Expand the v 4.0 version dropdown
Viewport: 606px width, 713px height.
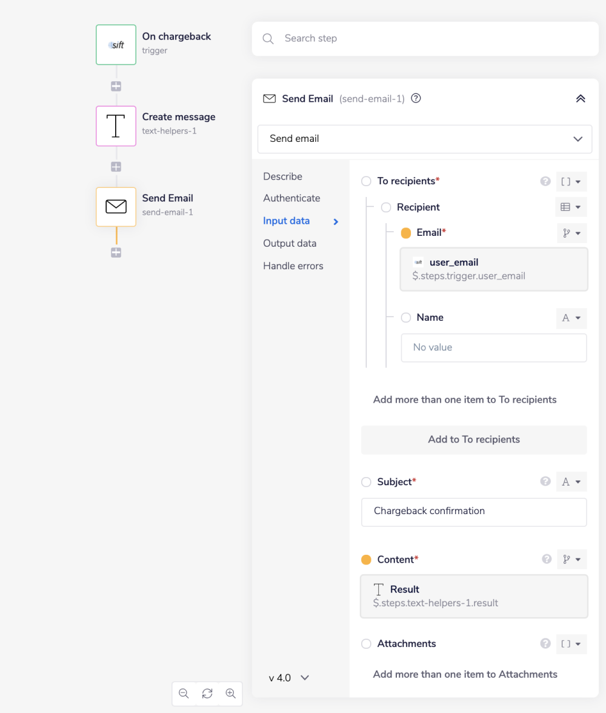[x=289, y=678]
